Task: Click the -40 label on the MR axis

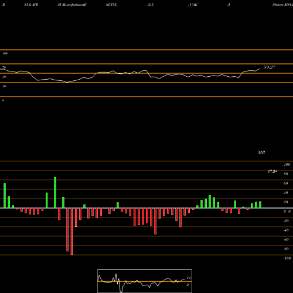Action: [286, 230]
